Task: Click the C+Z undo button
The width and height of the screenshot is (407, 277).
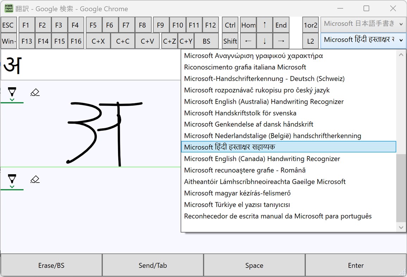Action: tap(169, 41)
